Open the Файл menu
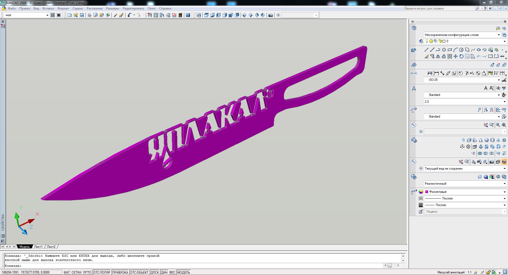 (x=12, y=8)
